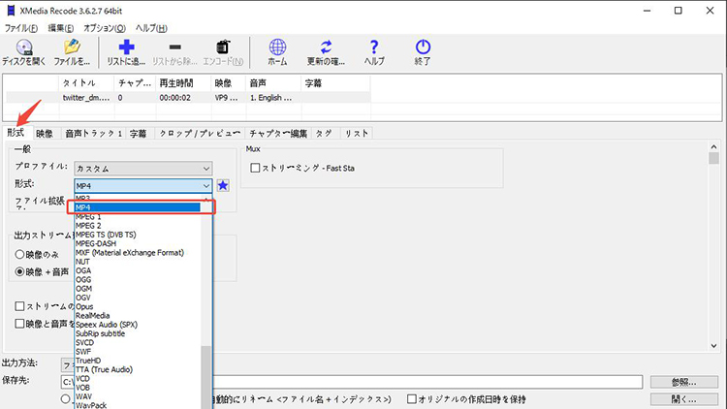Select SVCD in the format list
Image resolution: width=727 pixels, height=409 pixels.
(138, 343)
